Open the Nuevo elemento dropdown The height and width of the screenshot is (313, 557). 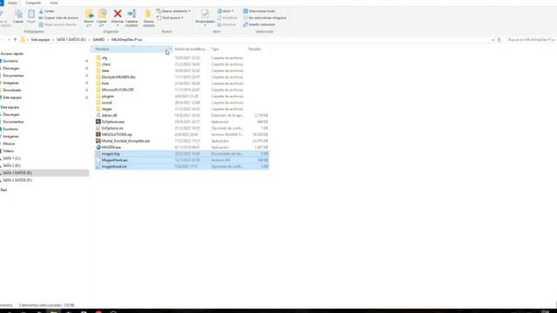pyautogui.click(x=174, y=11)
